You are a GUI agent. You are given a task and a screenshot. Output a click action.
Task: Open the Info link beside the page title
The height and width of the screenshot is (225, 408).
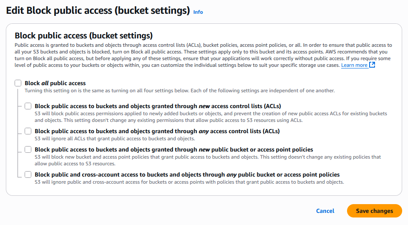click(198, 12)
